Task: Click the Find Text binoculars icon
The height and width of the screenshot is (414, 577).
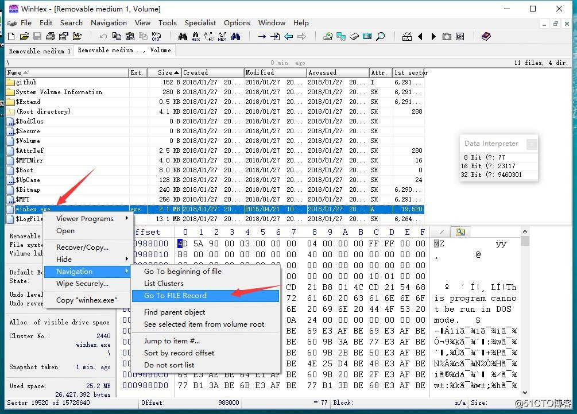Action: click(183, 36)
